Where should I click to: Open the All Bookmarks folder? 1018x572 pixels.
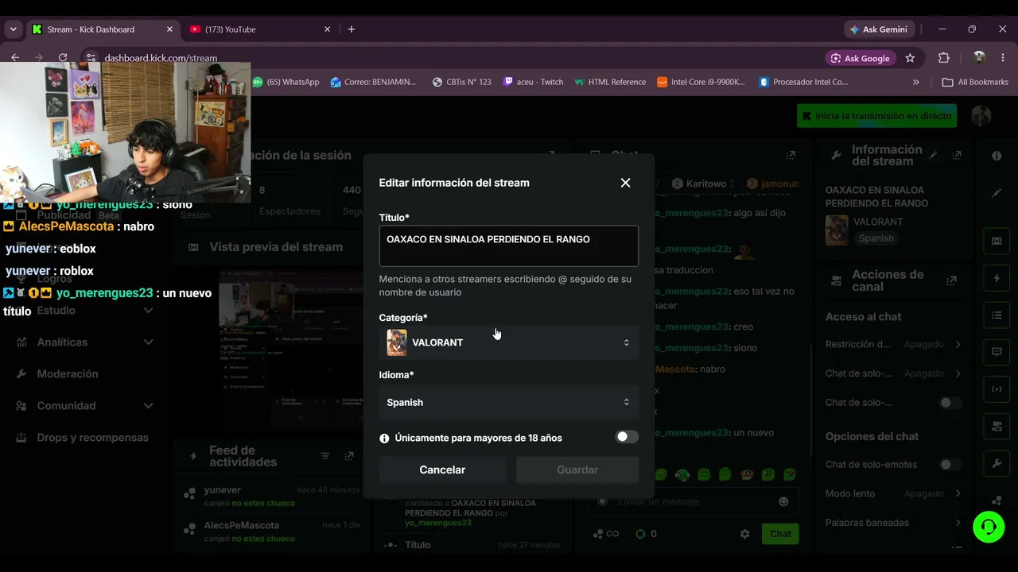975,82
